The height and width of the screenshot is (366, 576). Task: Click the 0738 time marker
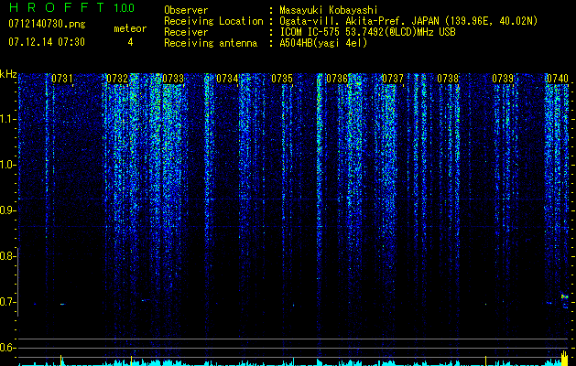pyautogui.click(x=448, y=79)
